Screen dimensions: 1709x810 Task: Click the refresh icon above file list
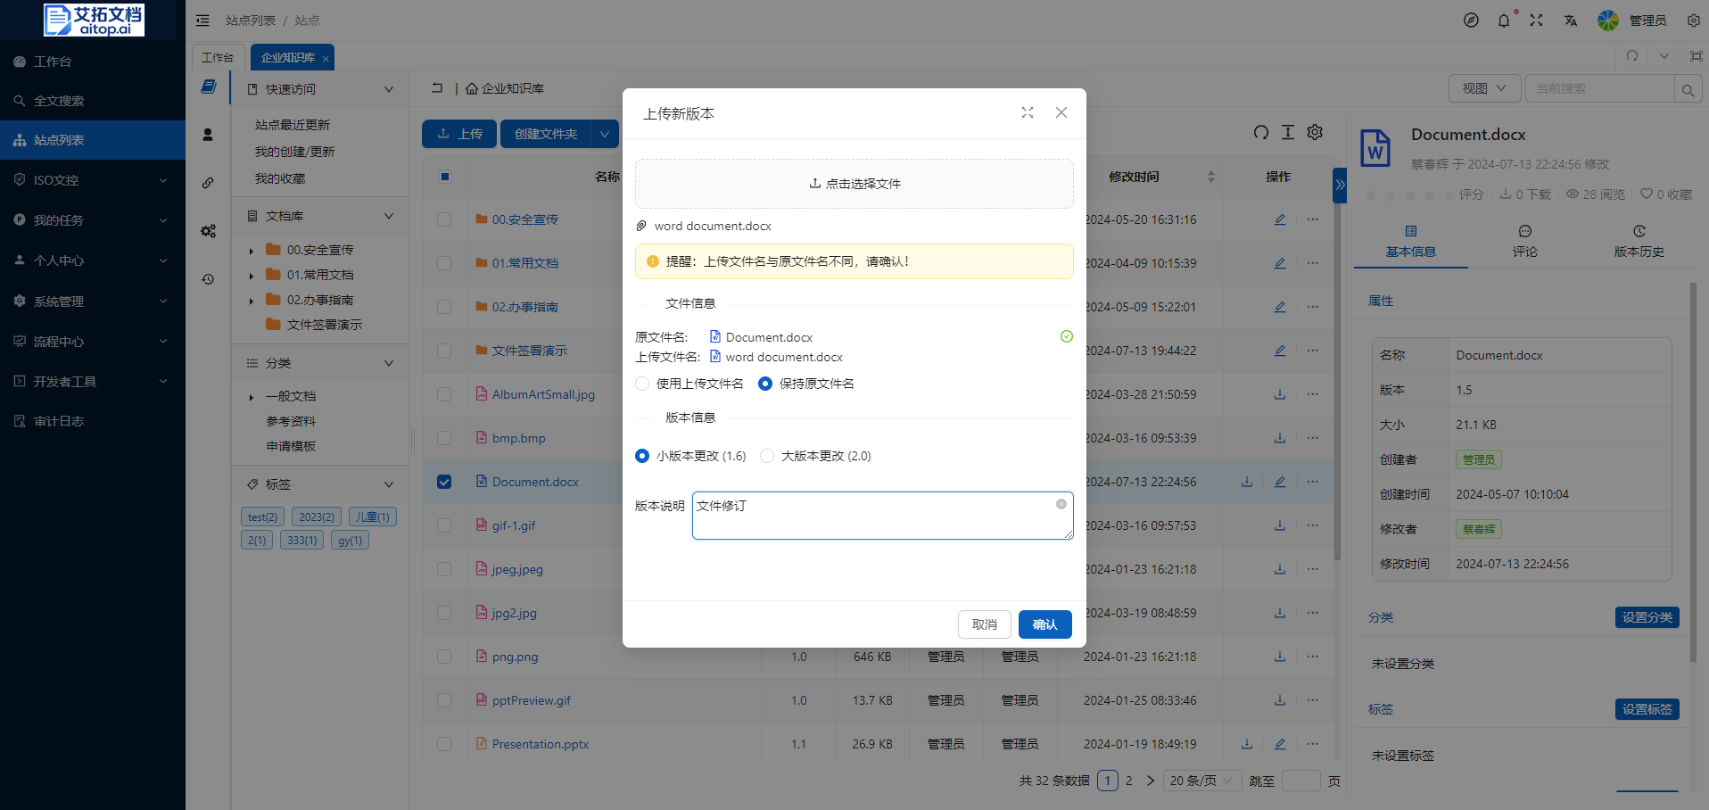pyautogui.click(x=1260, y=133)
